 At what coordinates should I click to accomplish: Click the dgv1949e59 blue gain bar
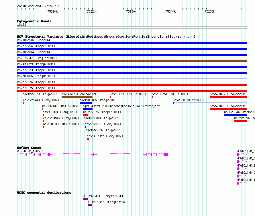pos(87,109)
